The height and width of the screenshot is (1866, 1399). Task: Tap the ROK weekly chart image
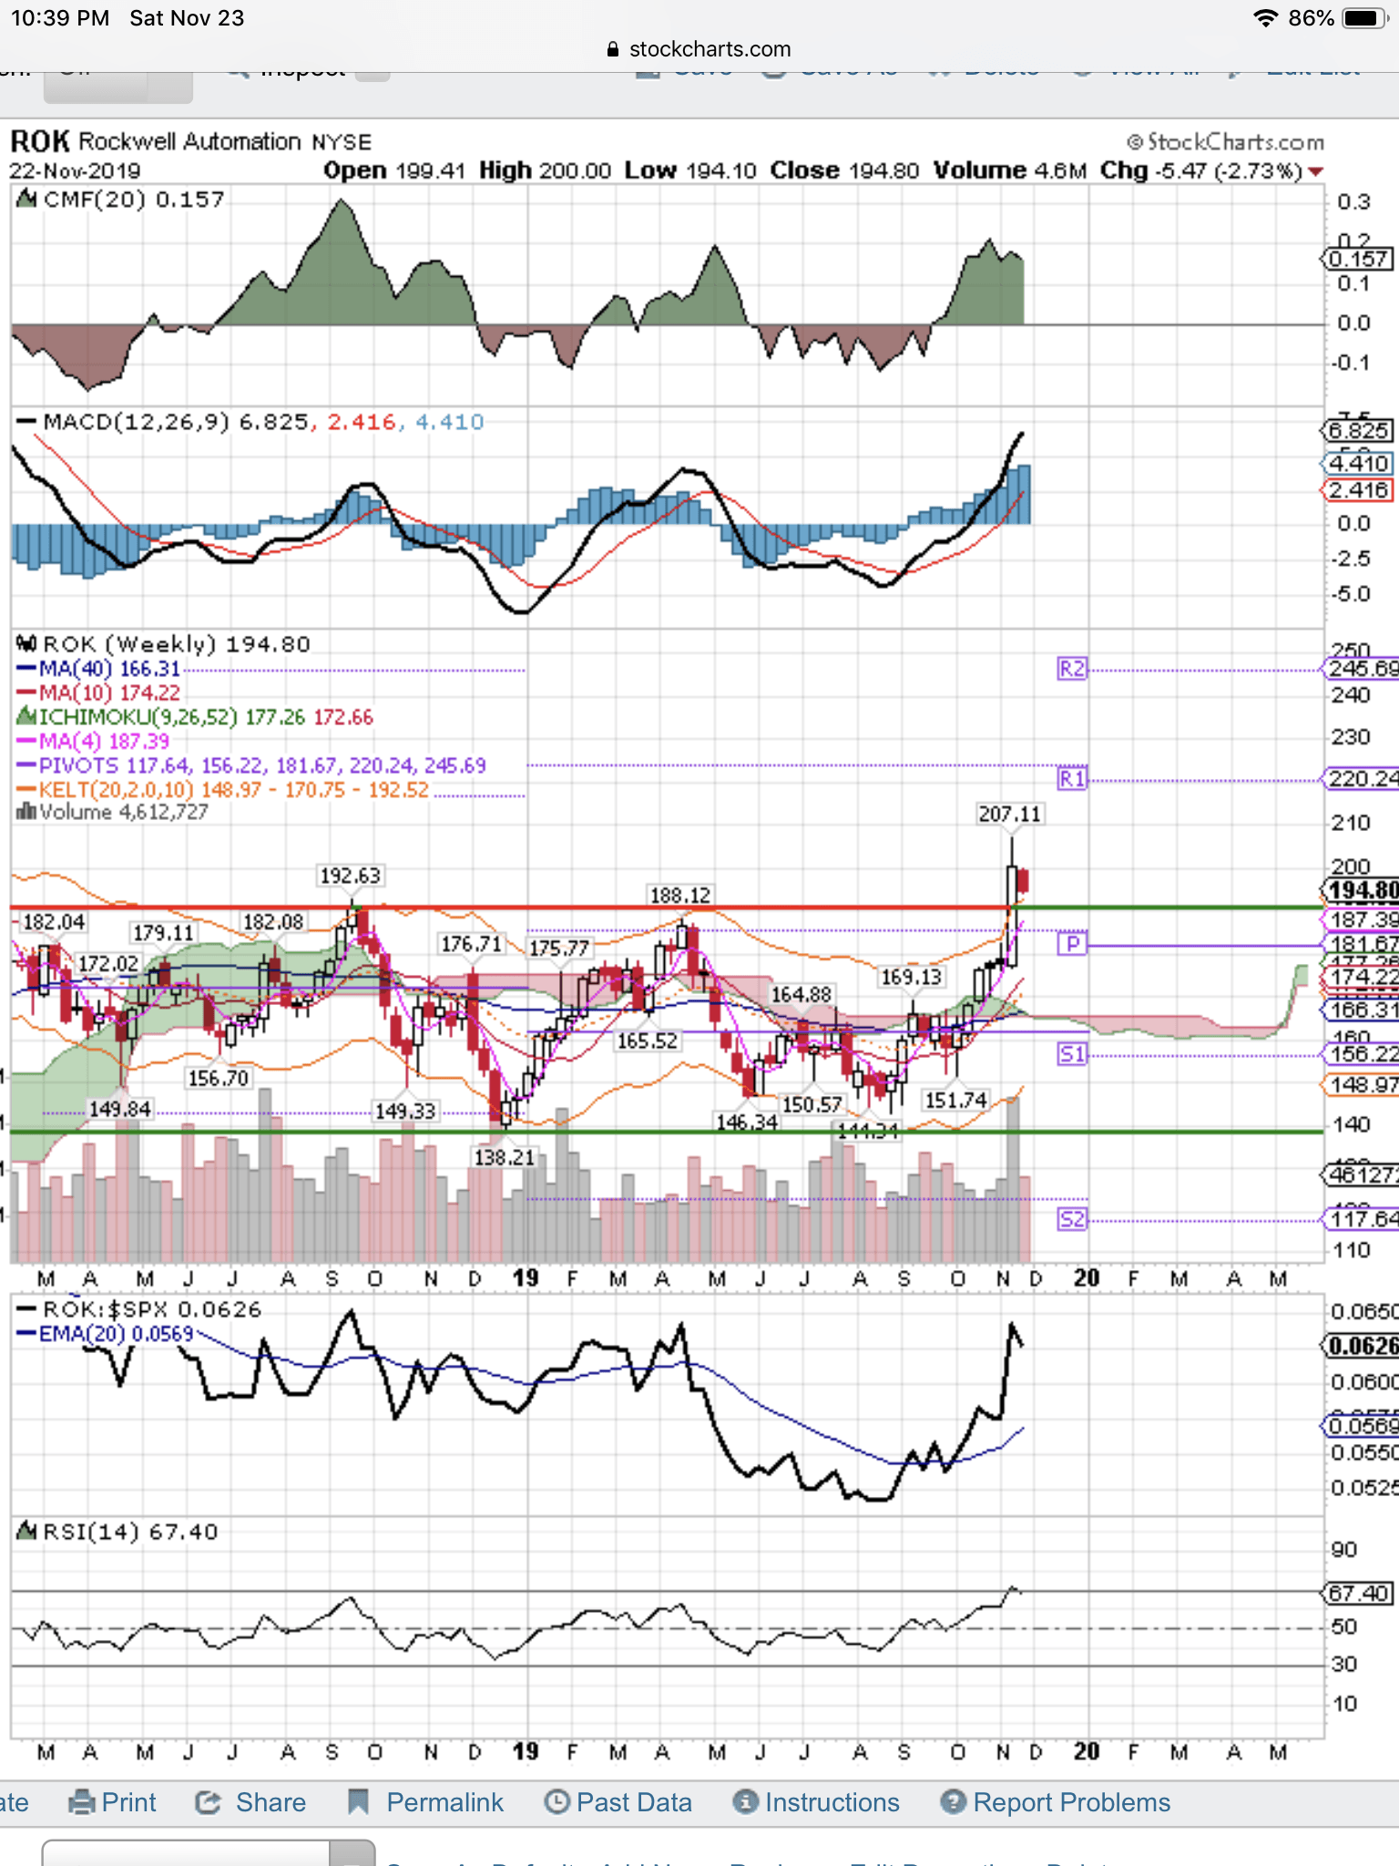click(x=667, y=948)
